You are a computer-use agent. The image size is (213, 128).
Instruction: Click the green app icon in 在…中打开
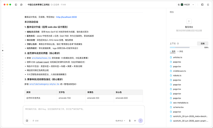tap(182, 5)
